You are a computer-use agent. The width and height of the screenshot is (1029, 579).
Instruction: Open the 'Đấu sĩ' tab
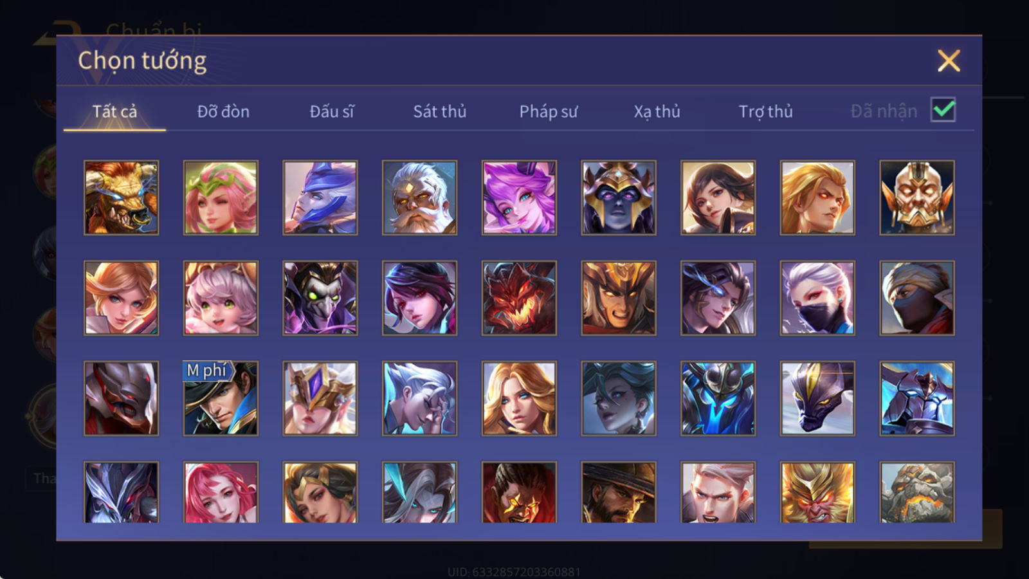click(x=332, y=111)
